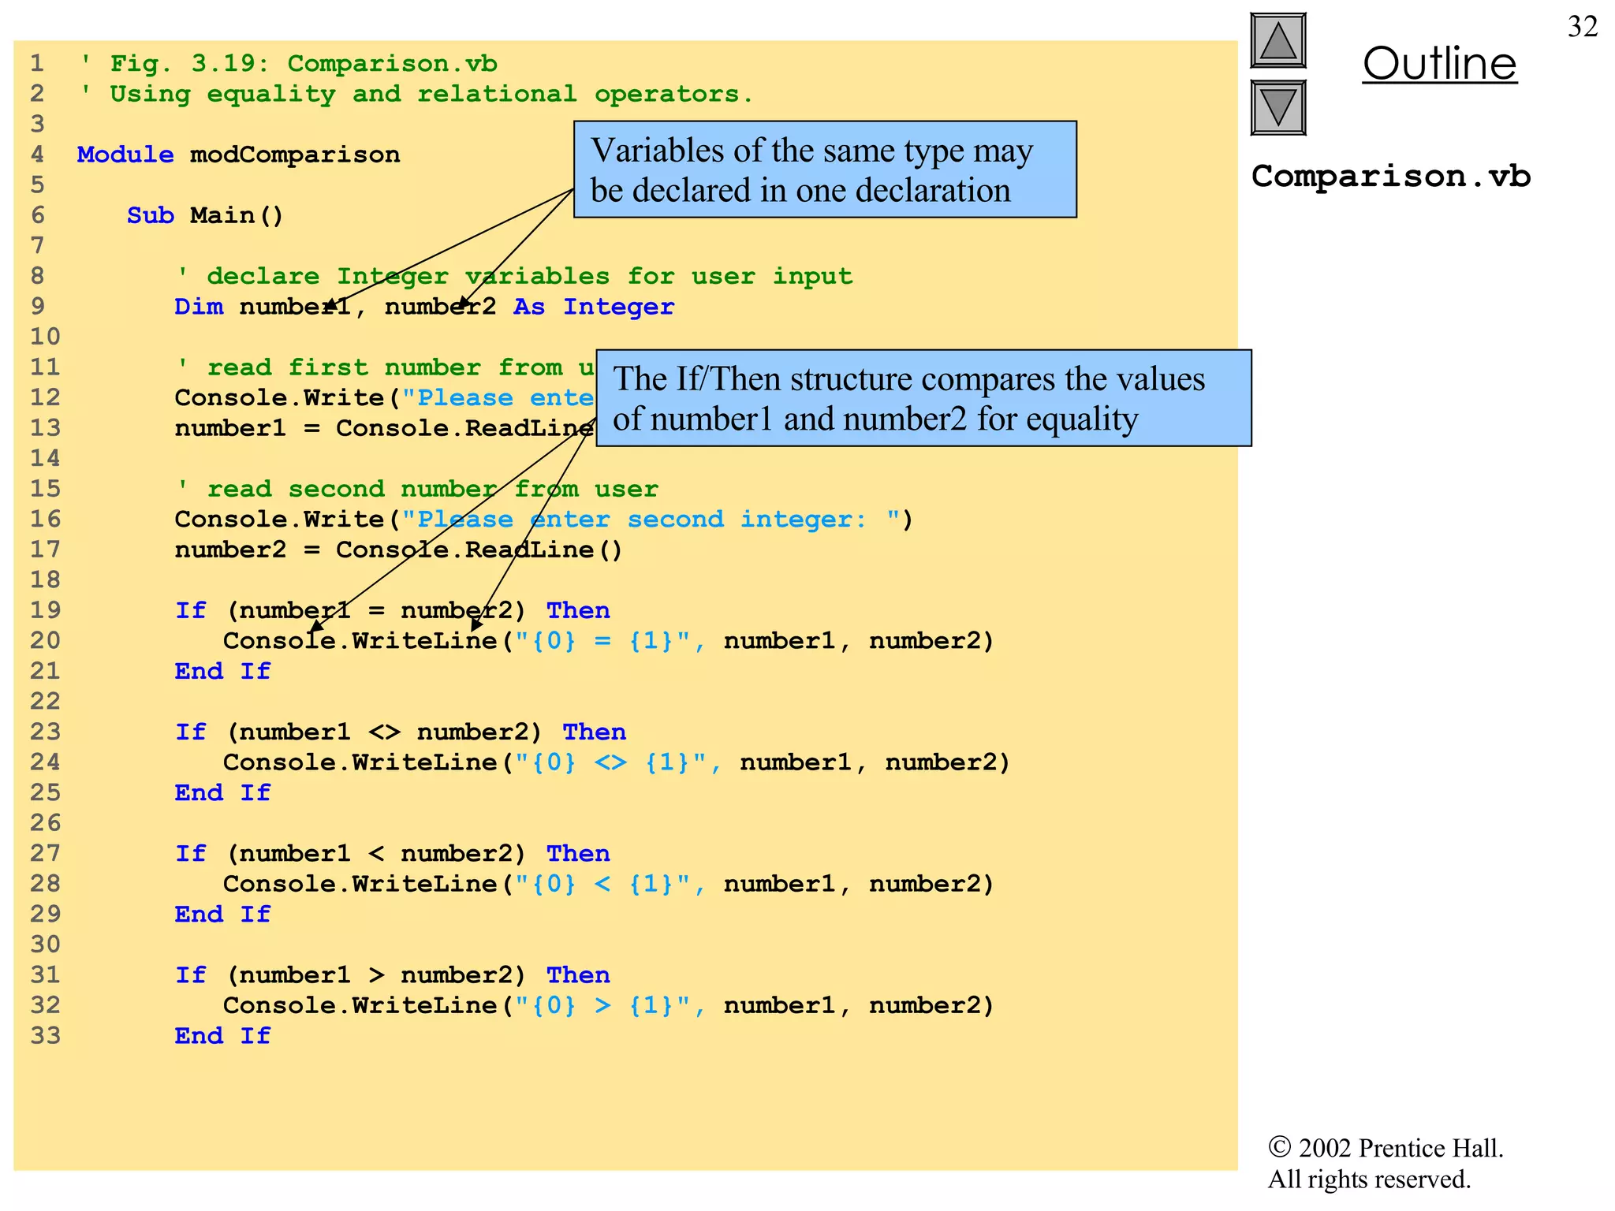Click End If on line 21
The height and width of the screenshot is (1211, 1615).
click(222, 672)
